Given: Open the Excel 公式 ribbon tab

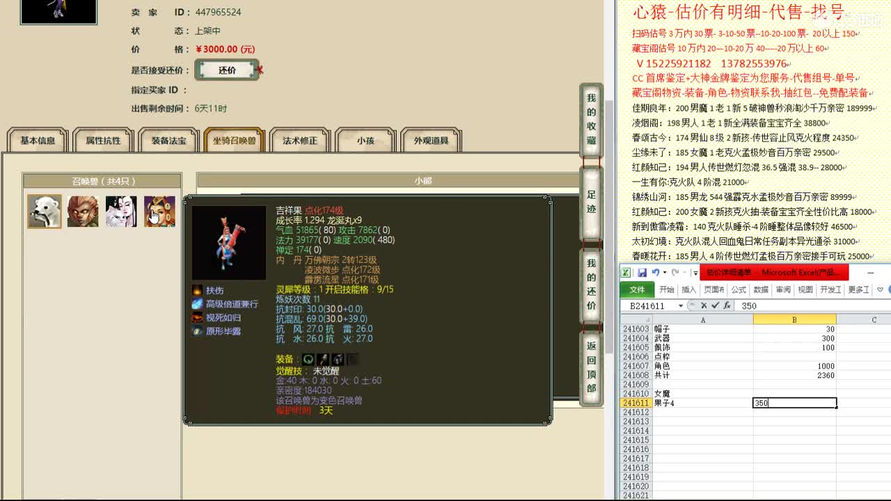Looking at the screenshot, I should tap(738, 289).
